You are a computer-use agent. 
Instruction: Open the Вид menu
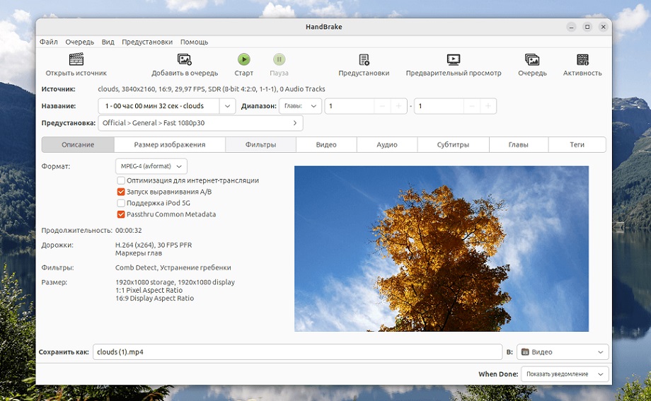pyautogui.click(x=108, y=42)
